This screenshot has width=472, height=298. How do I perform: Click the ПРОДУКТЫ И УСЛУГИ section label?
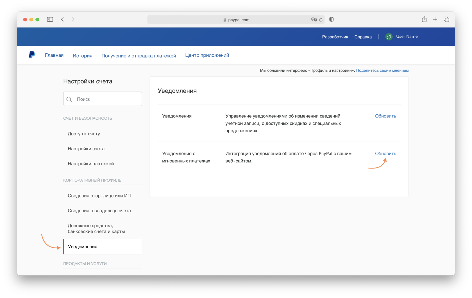pos(85,264)
